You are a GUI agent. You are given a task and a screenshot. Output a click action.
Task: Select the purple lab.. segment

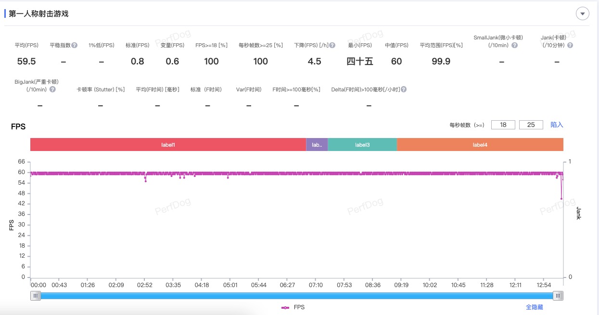[x=317, y=145]
